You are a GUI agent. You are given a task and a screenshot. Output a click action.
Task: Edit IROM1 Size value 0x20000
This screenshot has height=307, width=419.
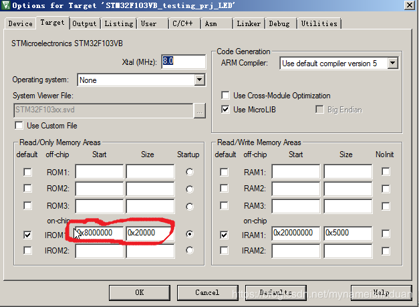point(150,233)
